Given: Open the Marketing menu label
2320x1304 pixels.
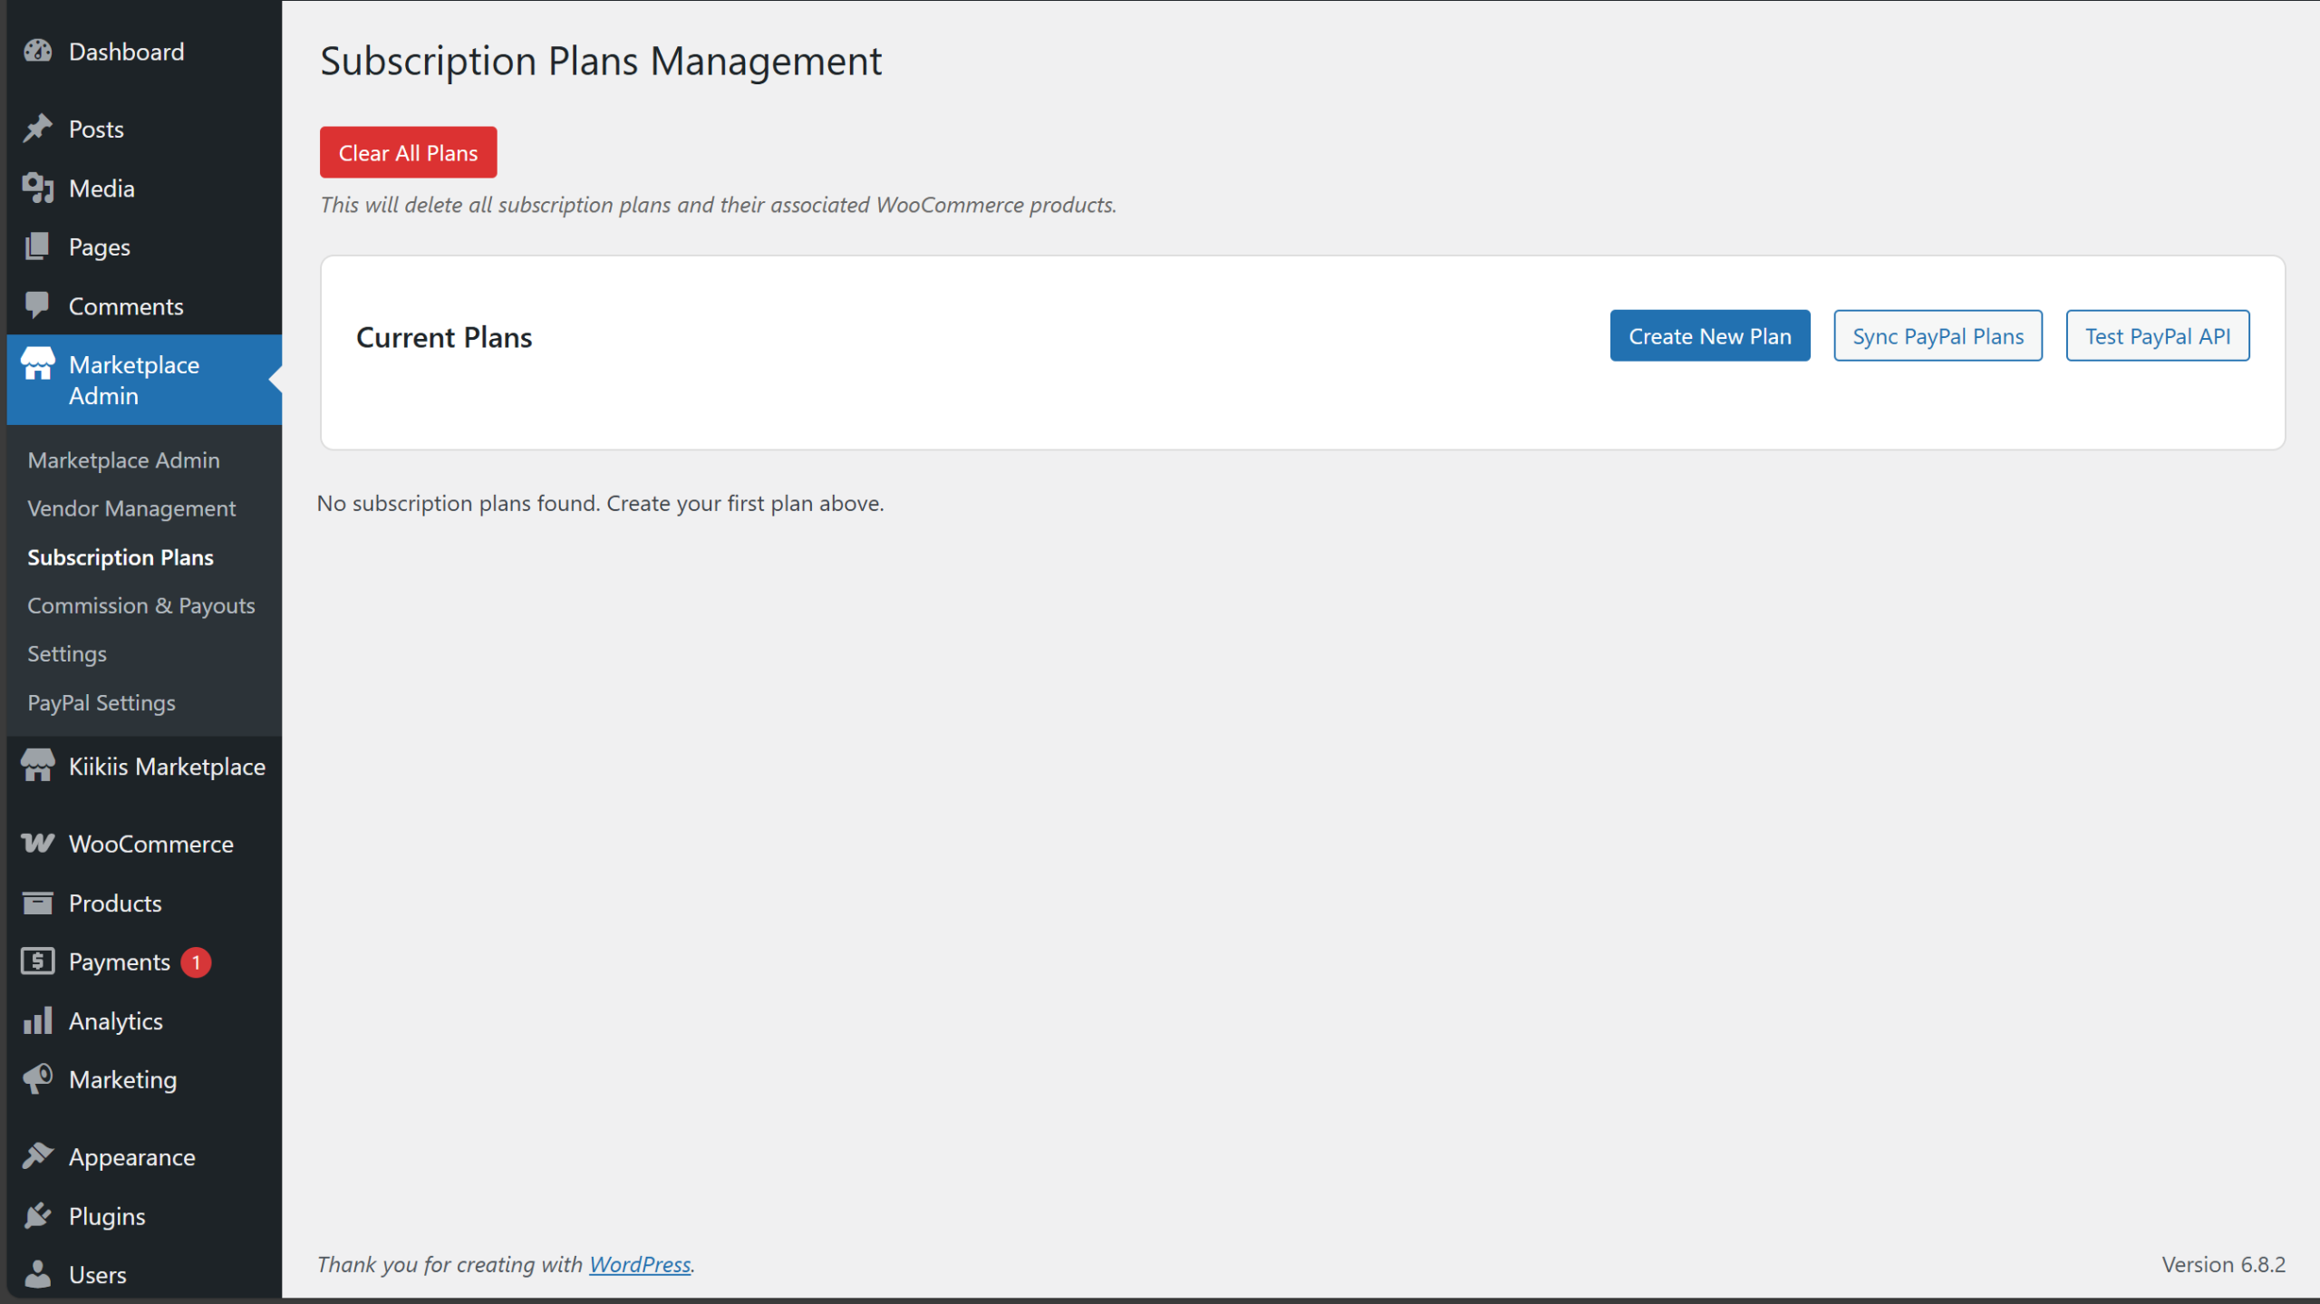Looking at the screenshot, I should coord(122,1079).
